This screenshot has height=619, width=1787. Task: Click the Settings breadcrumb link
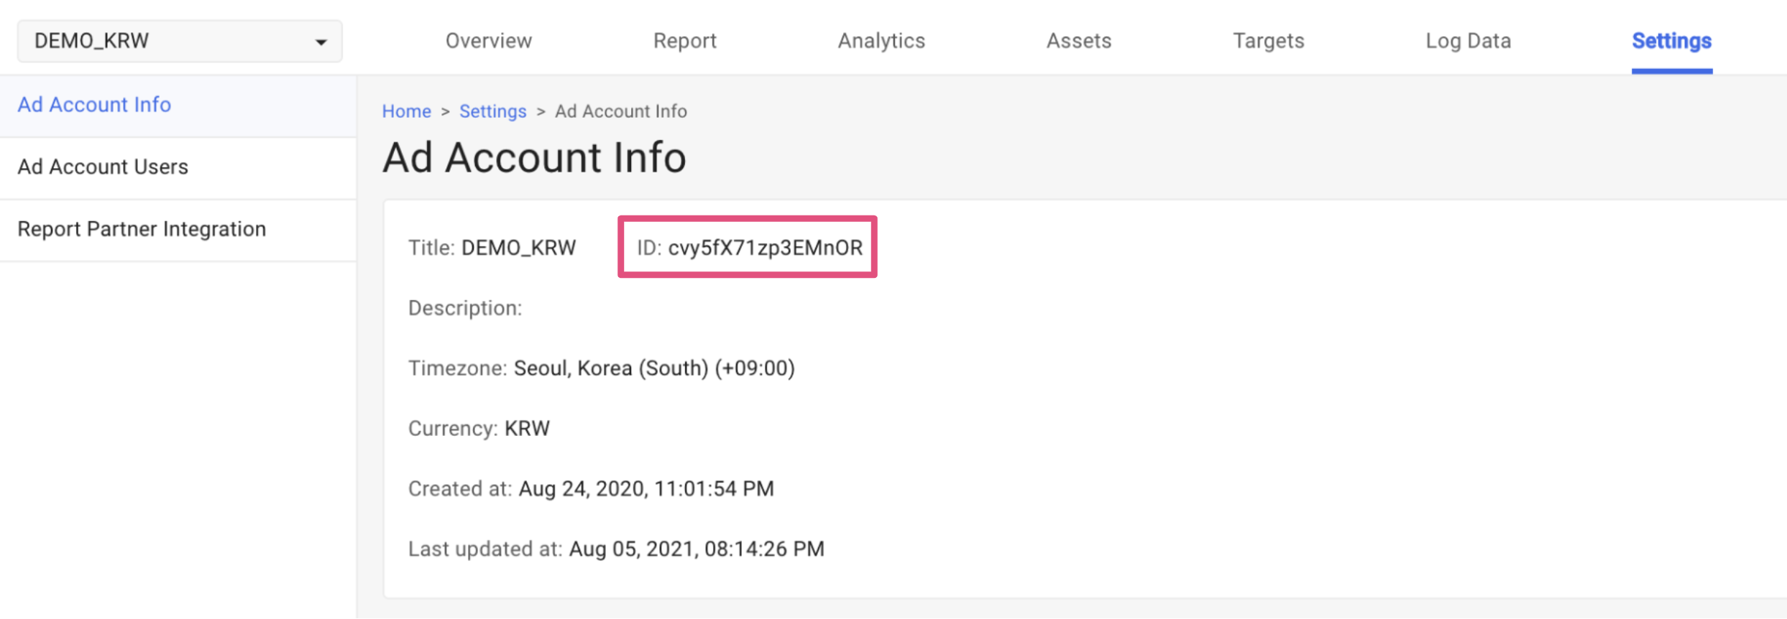click(492, 111)
